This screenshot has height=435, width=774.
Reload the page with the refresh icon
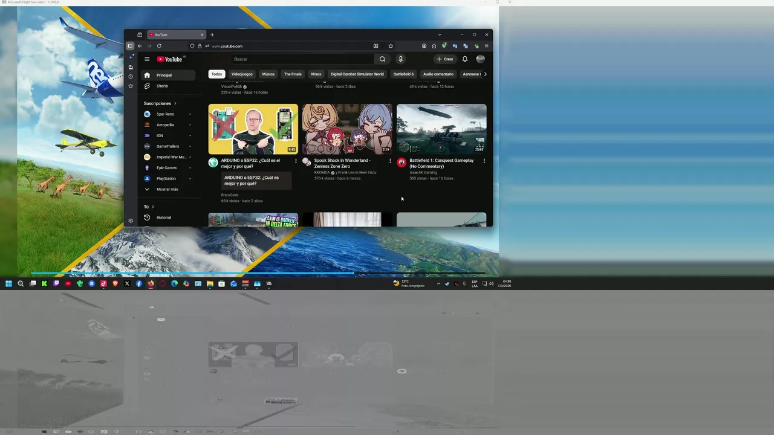[x=159, y=46]
